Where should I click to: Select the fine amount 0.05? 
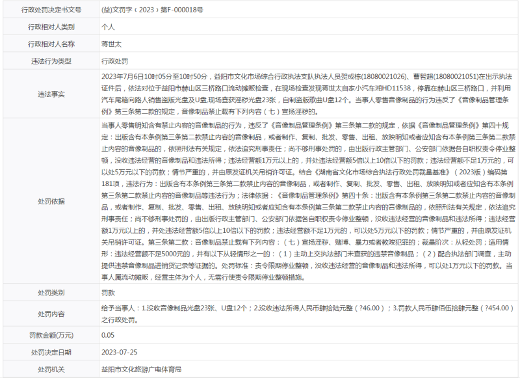click(108, 335)
